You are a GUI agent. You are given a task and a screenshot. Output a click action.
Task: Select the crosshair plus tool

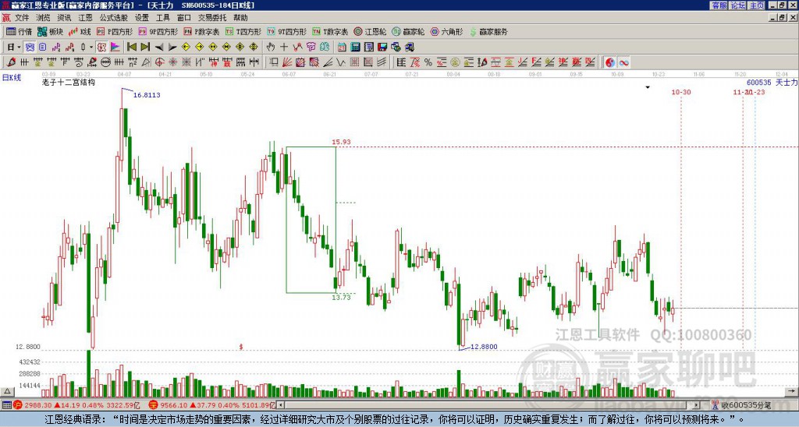284,48
